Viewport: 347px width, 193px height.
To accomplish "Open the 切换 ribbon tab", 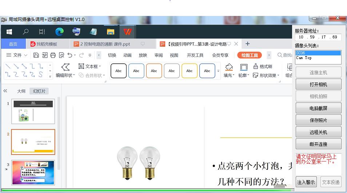I will click(x=112, y=55).
